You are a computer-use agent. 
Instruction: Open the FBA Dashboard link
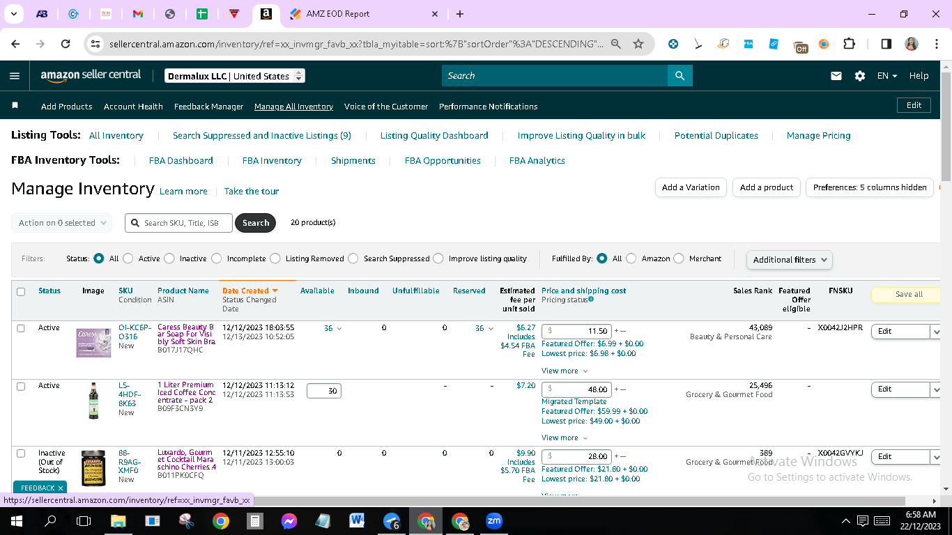tap(181, 161)
